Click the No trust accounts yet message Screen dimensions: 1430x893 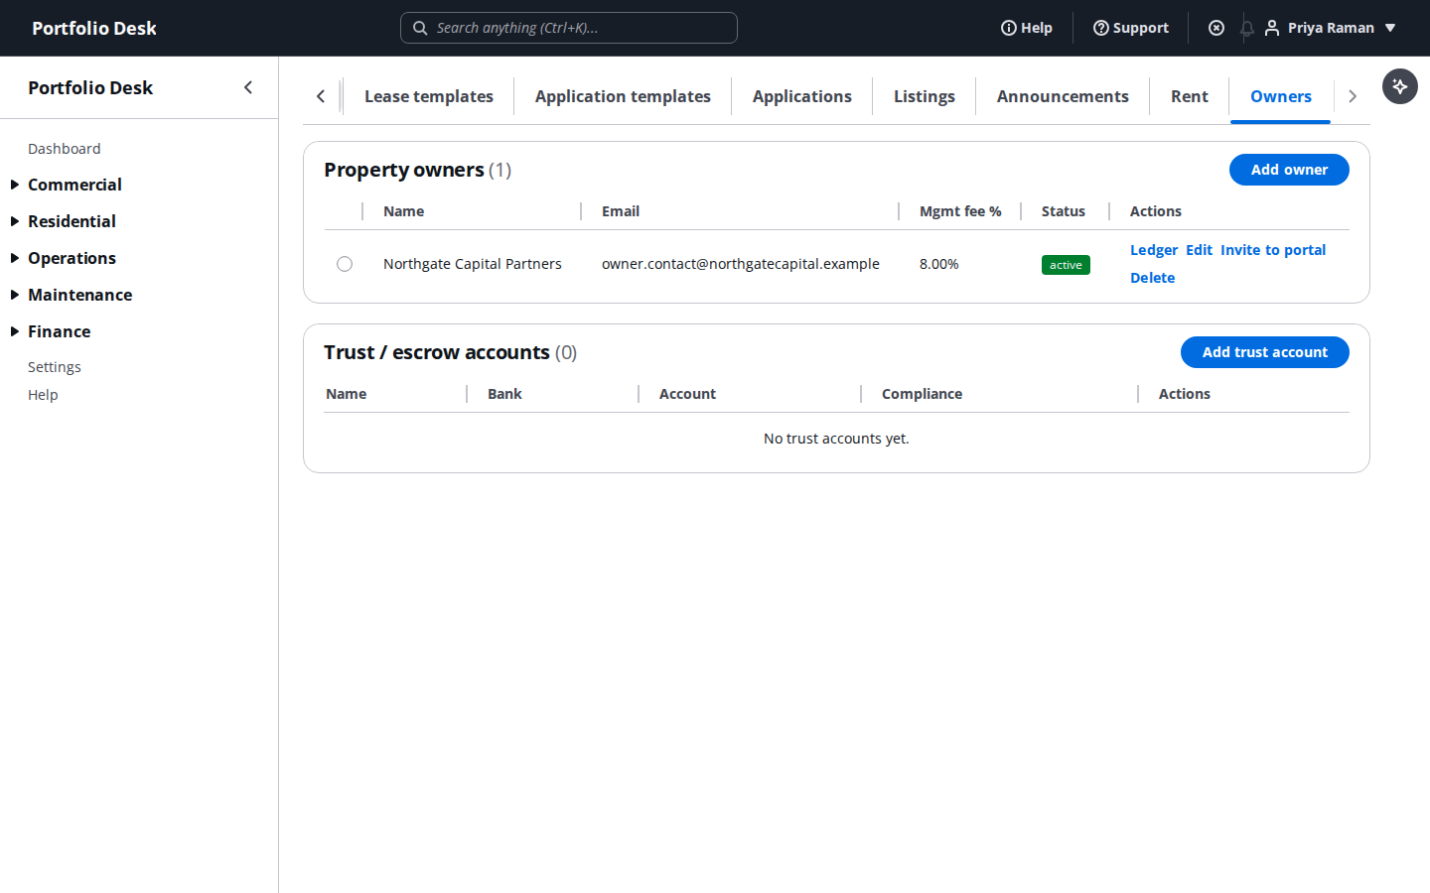click(836, 439)
